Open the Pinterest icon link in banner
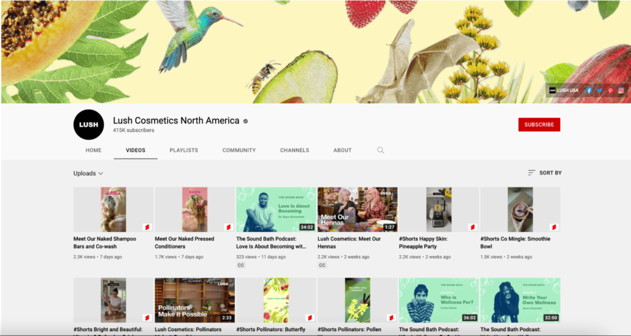This screenshot has height=336, width=631. point(610,91)
